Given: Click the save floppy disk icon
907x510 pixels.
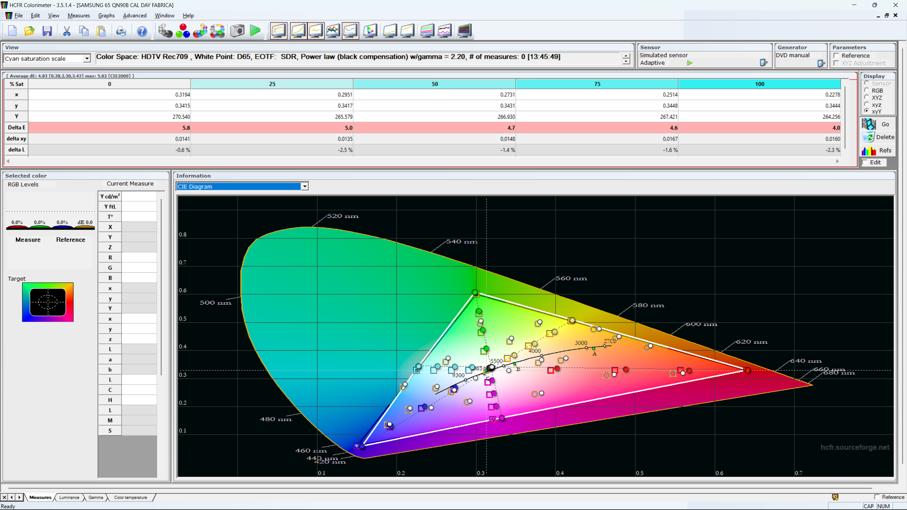Looking at the screenshot, I should [x=47, y=31].
